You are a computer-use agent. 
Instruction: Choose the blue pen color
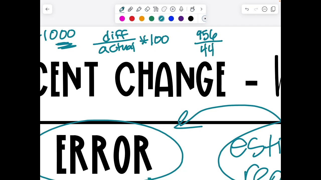point(171,18)
